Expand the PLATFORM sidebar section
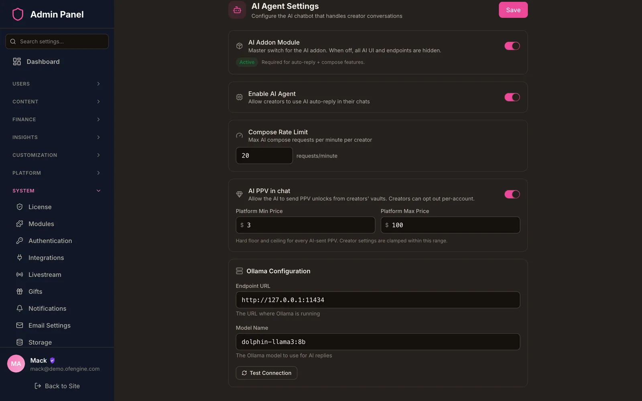Viewport: 642px width, 401px height. (57, 173)
